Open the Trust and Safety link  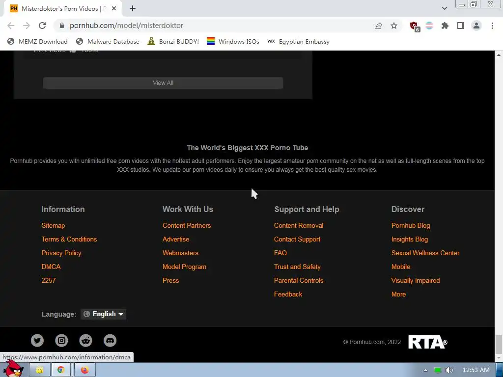[x=297, y=267]
